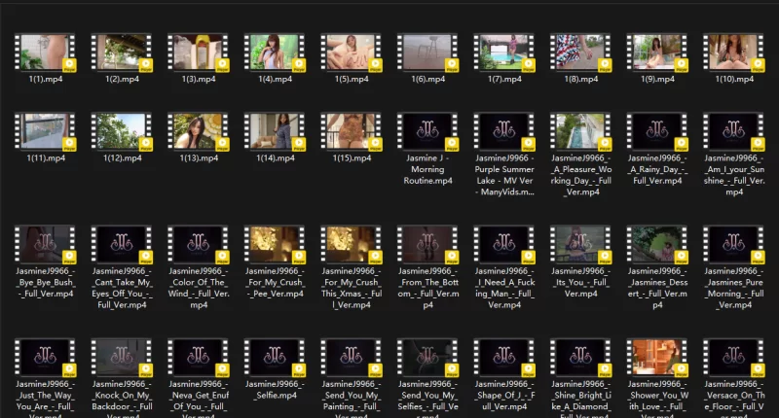Click the 1(5).mp4 video icon
The width and height of the screenshot is (779, 418).
(352, 52)
